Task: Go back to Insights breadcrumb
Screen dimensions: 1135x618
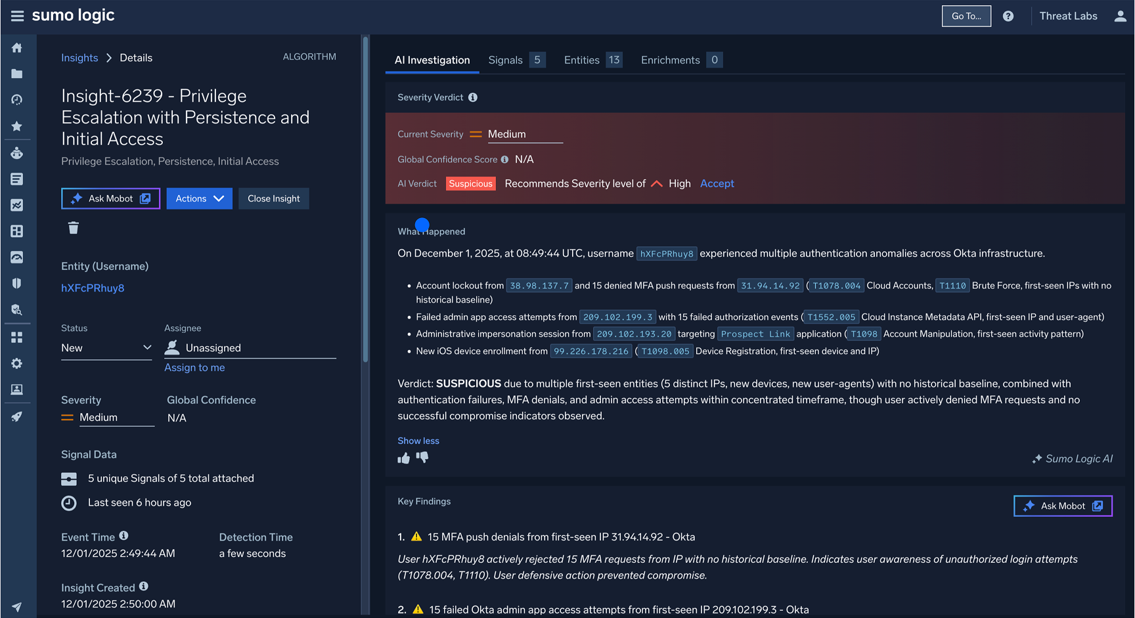Action: coord(79,58)
